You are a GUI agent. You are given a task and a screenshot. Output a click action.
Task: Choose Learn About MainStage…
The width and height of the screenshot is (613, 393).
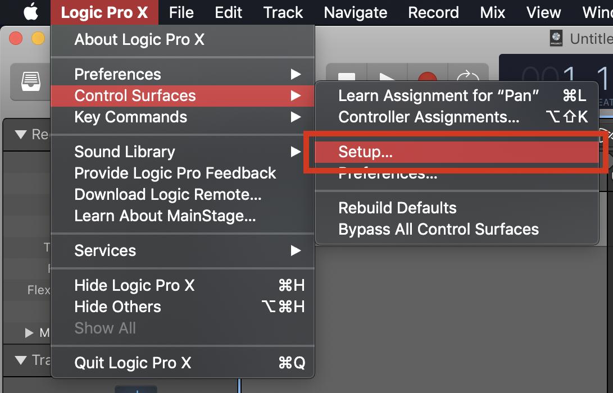[x=183, y=216]
